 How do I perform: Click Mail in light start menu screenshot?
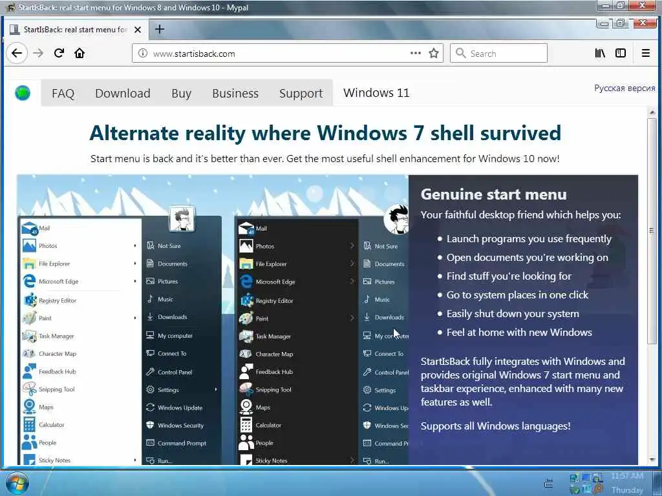coord(45,228)
